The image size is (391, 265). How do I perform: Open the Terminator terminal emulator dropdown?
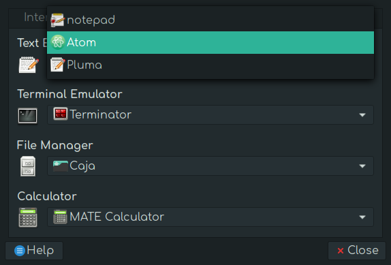coord(210,114)
